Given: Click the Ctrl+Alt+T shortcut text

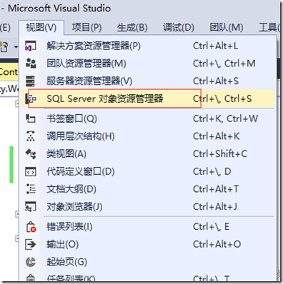Looking at the screenshot, I should [216, 189].
